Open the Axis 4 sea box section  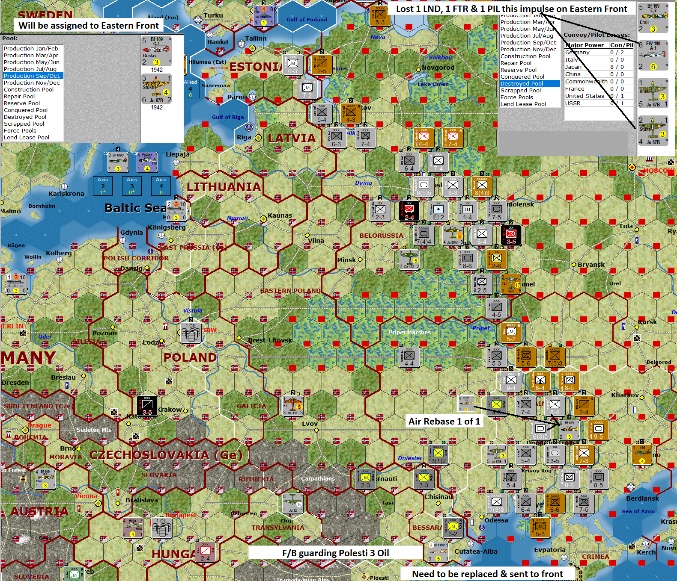[161, 186]
